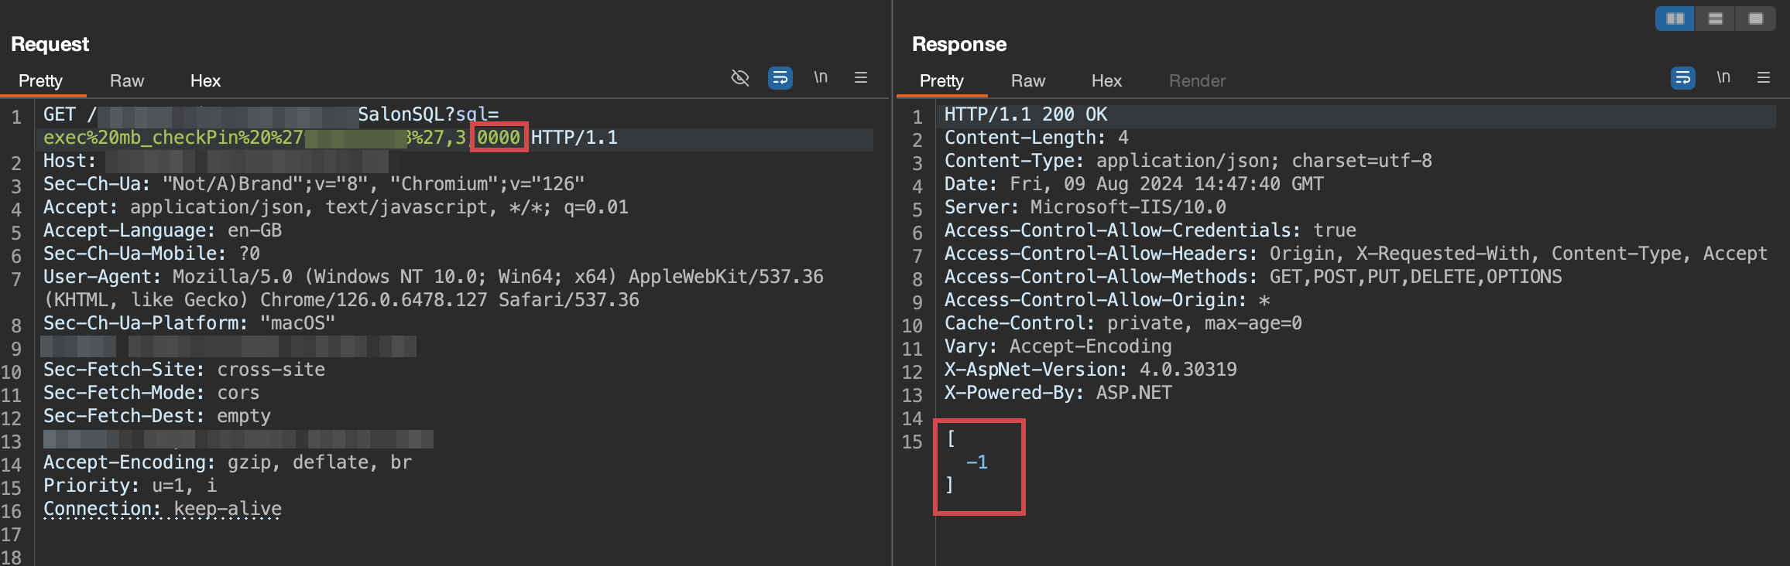Click the Connection: keep-alive line

pos(163,509)
